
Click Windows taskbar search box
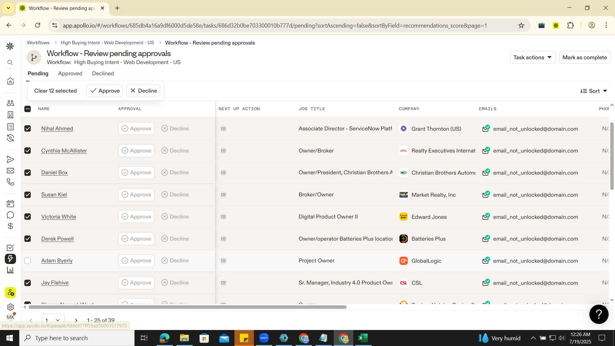click(x=77, y=338)
